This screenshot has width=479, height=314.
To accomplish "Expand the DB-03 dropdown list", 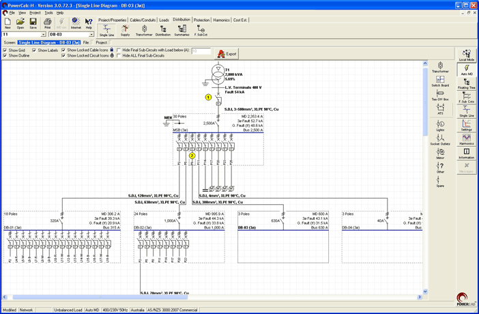I will (x=91, y=35).
